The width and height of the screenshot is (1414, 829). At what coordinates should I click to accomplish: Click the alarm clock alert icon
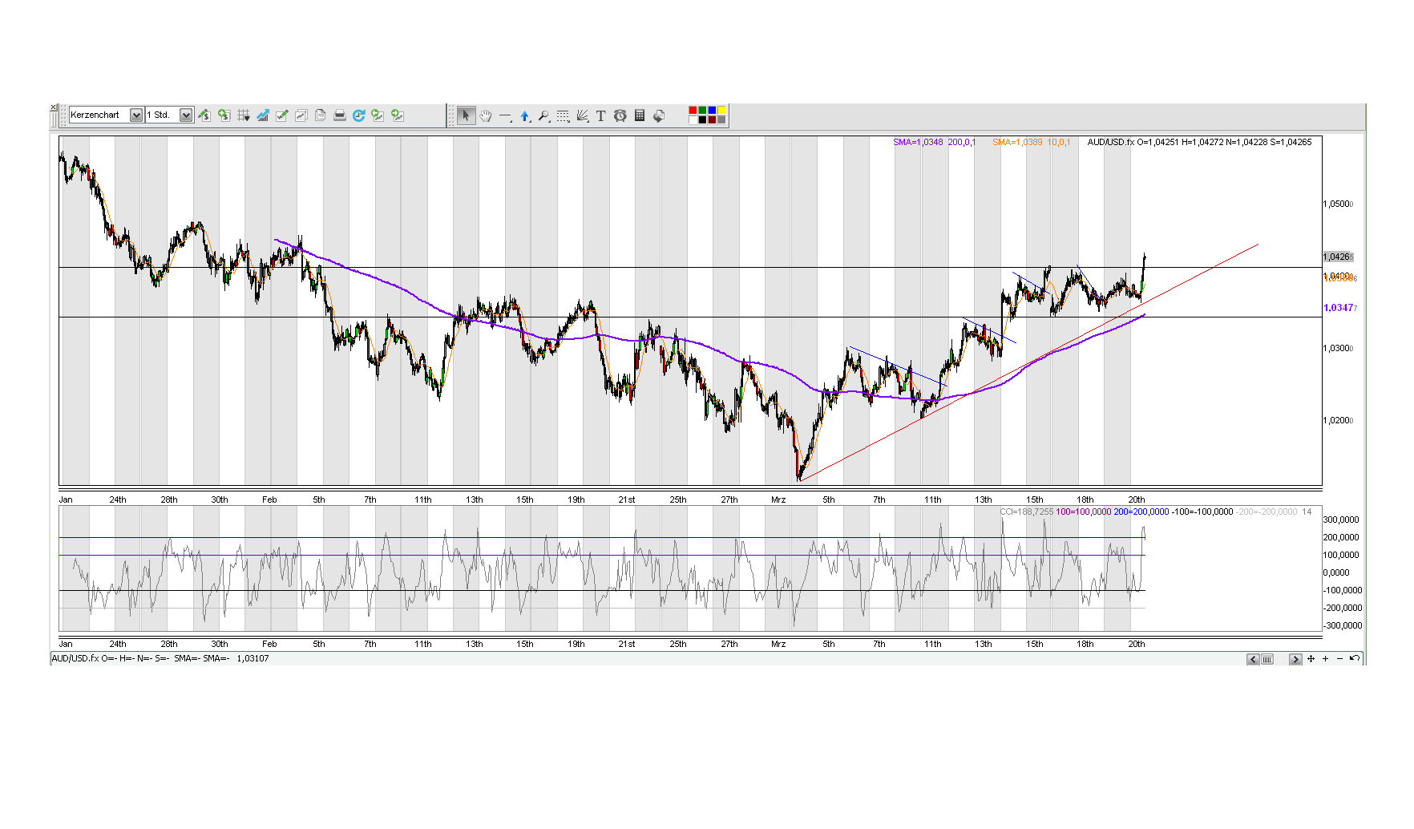620,116
